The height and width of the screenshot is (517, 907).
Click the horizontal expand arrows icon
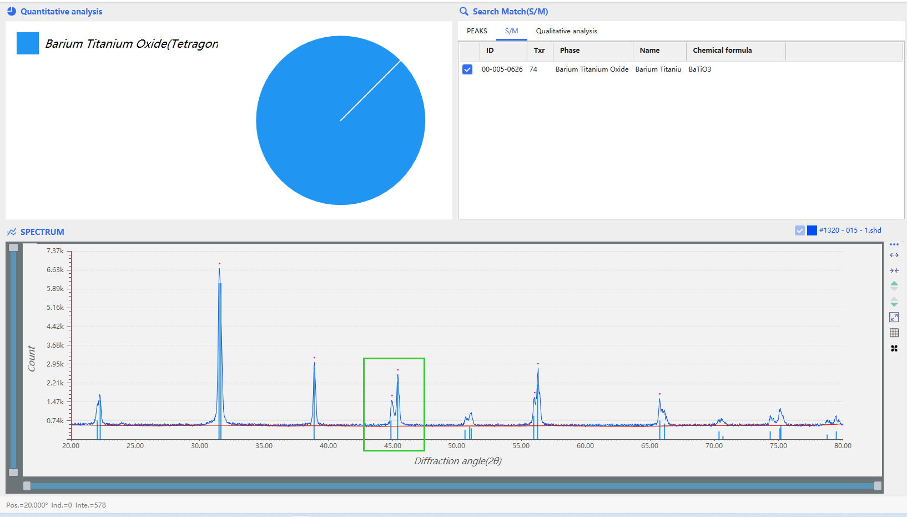point(894,255)
